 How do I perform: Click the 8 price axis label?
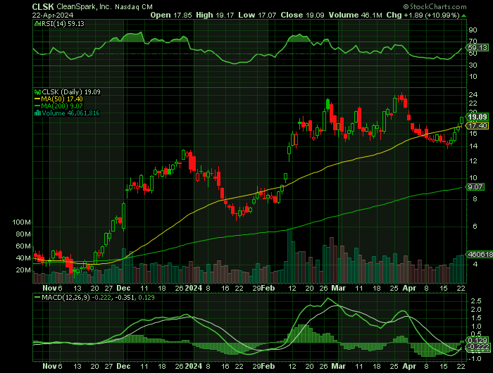(475, 199)
